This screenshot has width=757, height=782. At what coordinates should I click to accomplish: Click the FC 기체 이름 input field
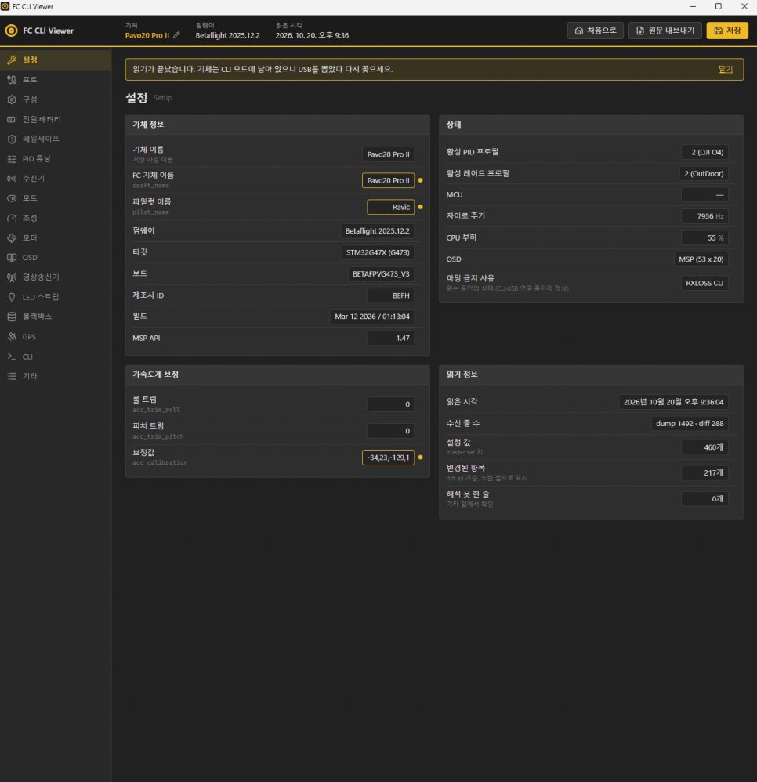pos(388,180)
